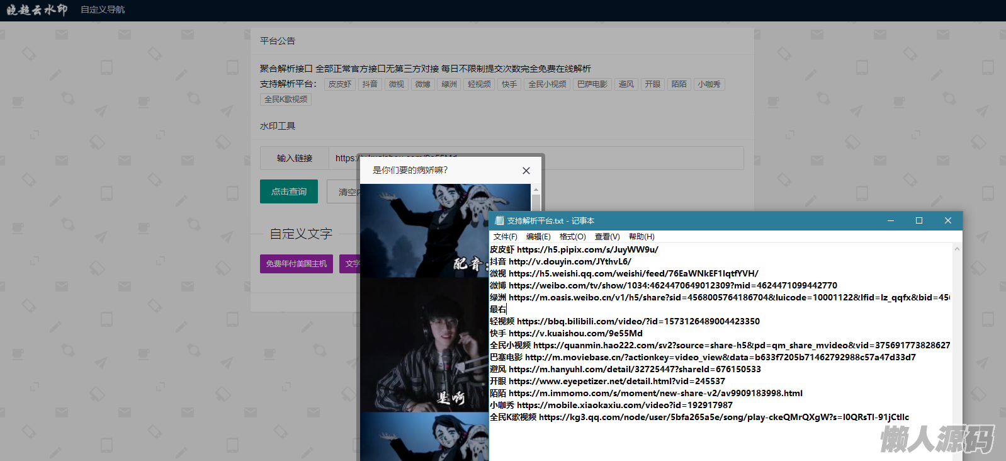
Task: Maximize the Notepad window
Action: pos(919,220)
